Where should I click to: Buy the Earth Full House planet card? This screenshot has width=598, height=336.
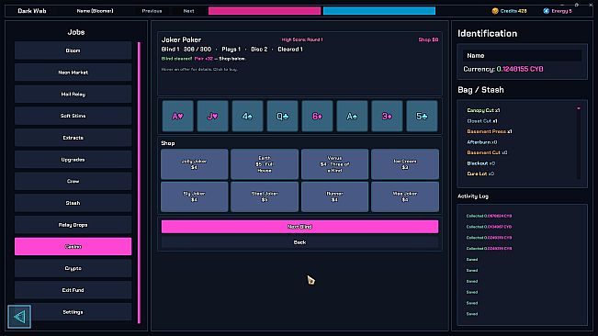[265, 164]
